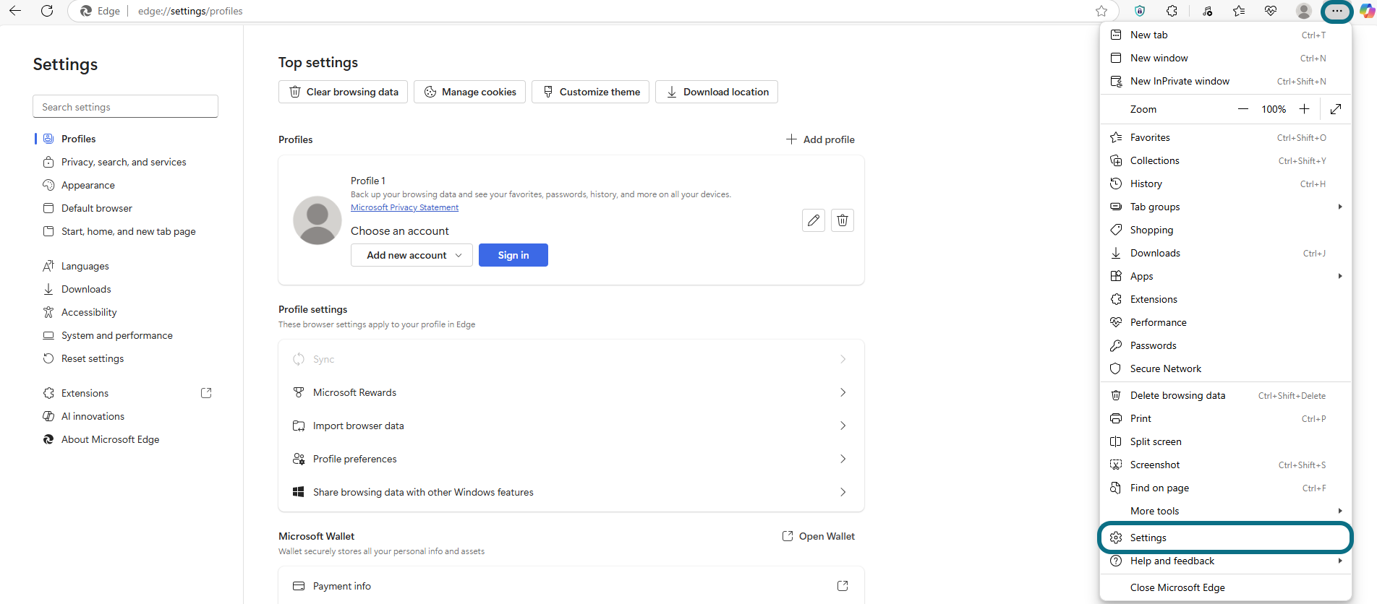1377x604 pixels.
Task: Click the address bar URL
Action: click(190, 11)
